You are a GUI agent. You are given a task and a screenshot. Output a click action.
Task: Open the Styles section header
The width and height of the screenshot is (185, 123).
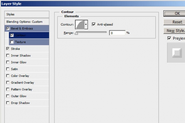pyautogui.click(x=27, y=14)
